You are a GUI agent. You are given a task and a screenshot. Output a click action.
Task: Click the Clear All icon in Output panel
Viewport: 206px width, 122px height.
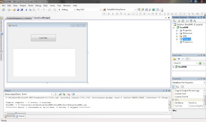pyautogui.click(x=69, y=94)
